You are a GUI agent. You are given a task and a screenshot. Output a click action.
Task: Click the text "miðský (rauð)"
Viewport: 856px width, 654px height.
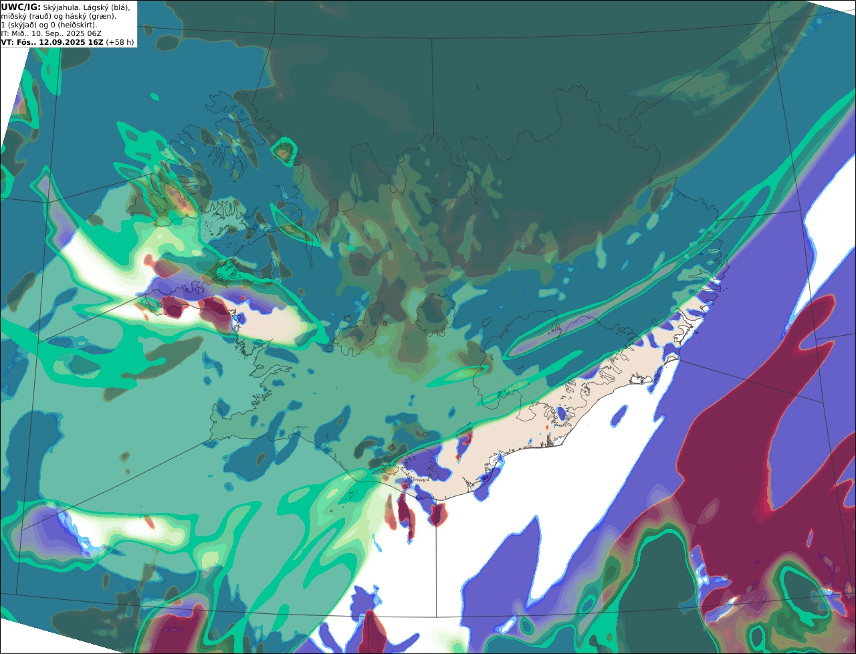[26, 17]
